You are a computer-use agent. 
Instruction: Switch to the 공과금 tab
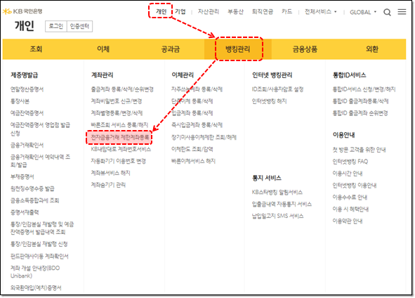[171, 49]
